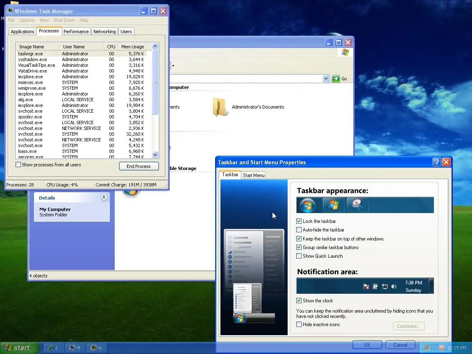Toggle Keep the taskbar on top of other windows
Viewport: 472px width, 354px height.
tap(299, 239)
